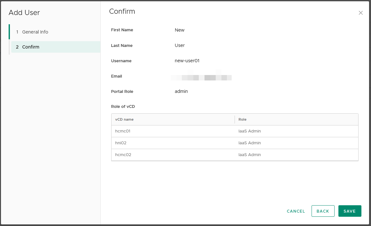This screenshot has width=371, height=226.
Task: Click the Role column header
Action: coord(243,119)
